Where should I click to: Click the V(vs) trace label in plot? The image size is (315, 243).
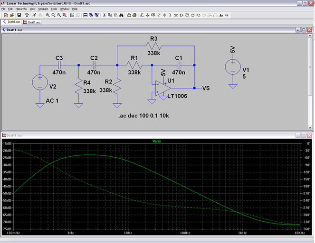click(x=156, y=141)
